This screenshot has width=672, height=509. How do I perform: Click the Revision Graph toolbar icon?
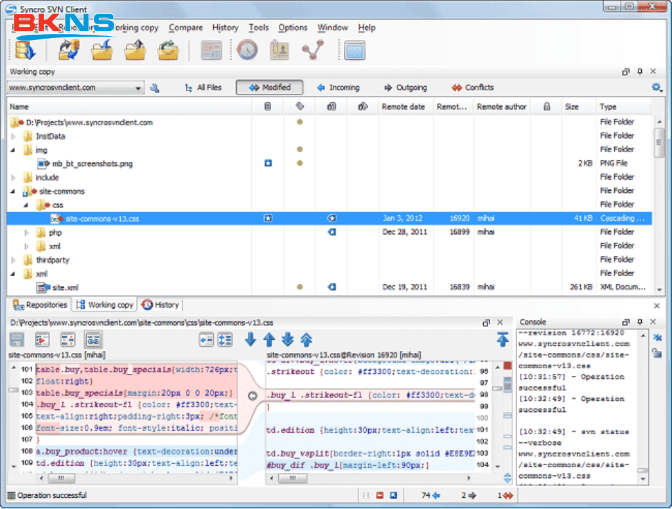[313, 50]
